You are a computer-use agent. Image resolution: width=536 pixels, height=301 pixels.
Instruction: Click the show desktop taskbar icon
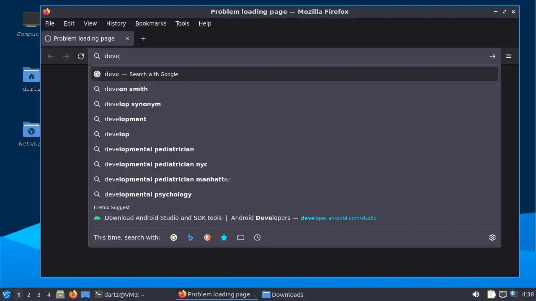coord(85,294)
